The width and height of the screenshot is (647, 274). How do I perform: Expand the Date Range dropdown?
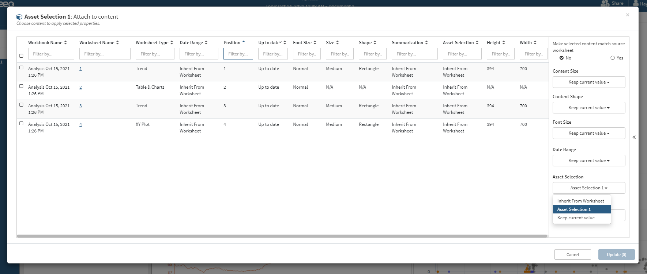pyautogui.click(x=588, y=161)
